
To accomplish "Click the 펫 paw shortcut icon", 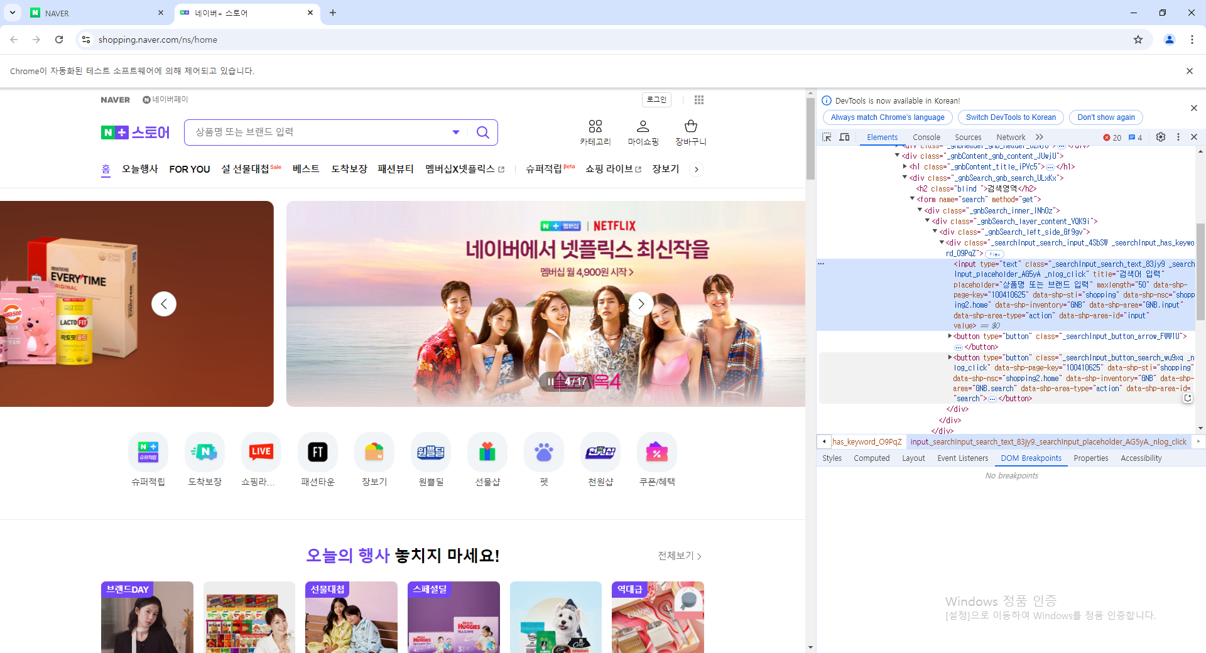I will (544, 452).
